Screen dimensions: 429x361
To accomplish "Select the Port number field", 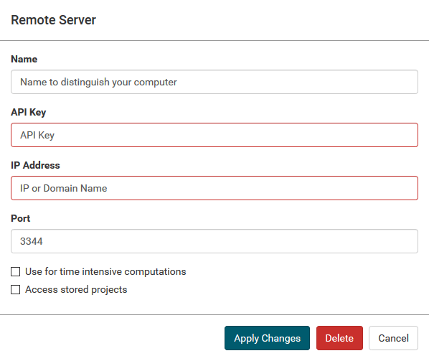I will [214, 241].
